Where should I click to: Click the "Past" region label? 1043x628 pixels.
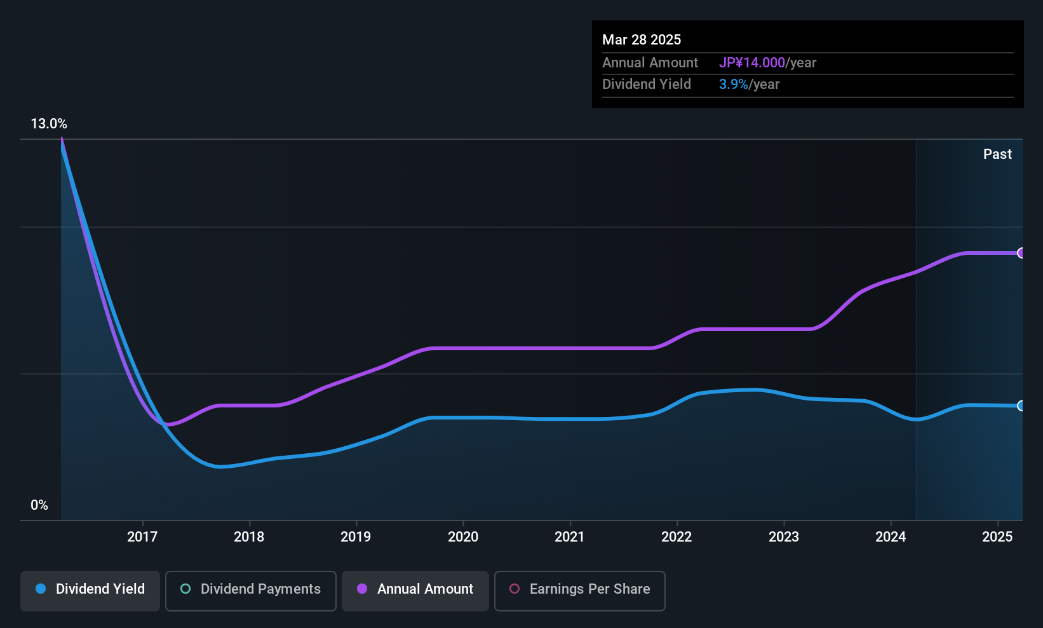pos(997,154)
